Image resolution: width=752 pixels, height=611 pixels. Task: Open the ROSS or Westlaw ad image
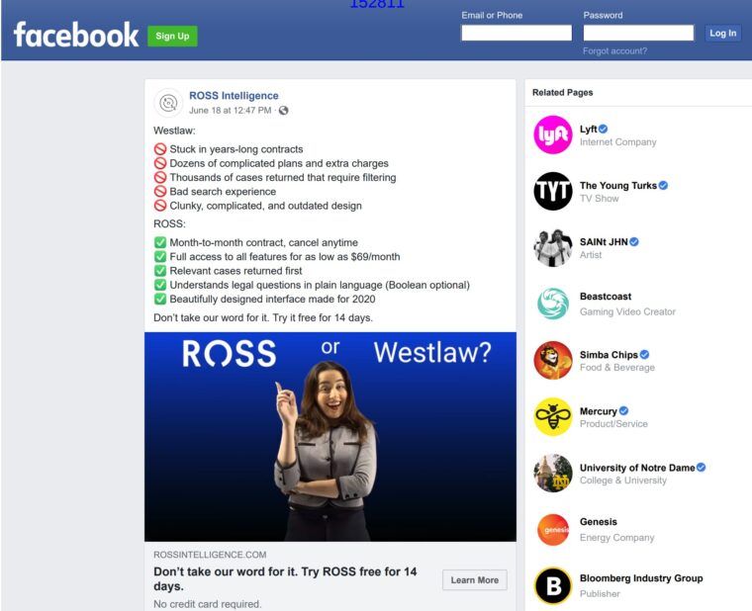[x=330, y=437]
